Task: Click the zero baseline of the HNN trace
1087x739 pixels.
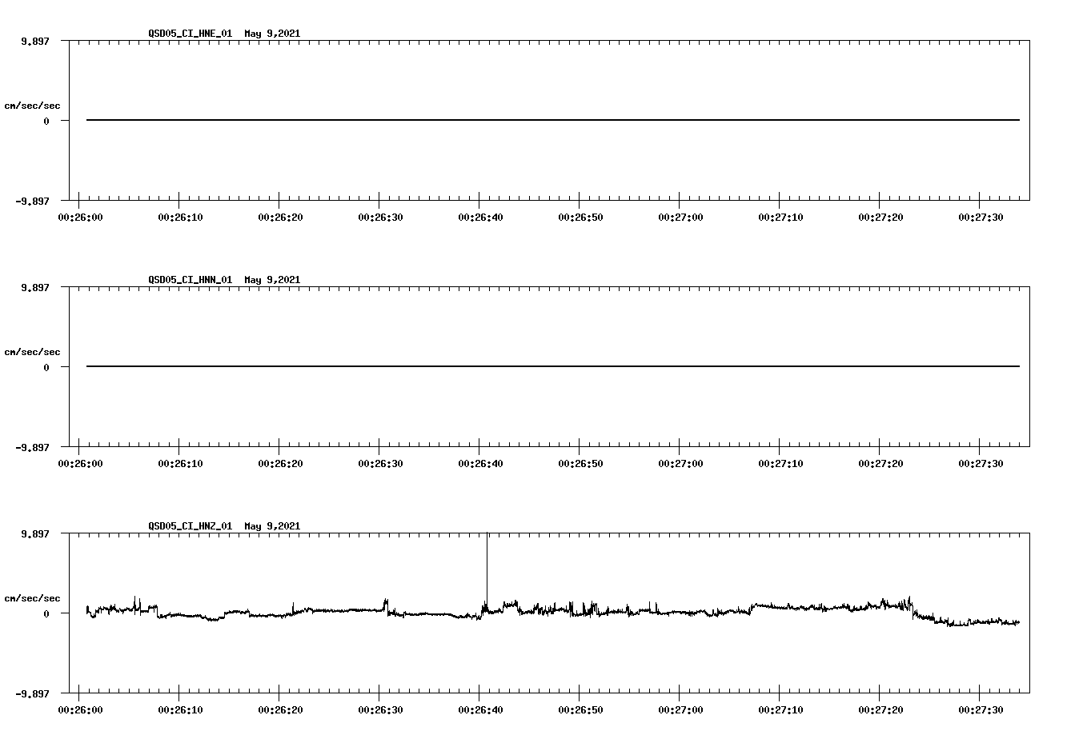Action: (x=480, y=366)
